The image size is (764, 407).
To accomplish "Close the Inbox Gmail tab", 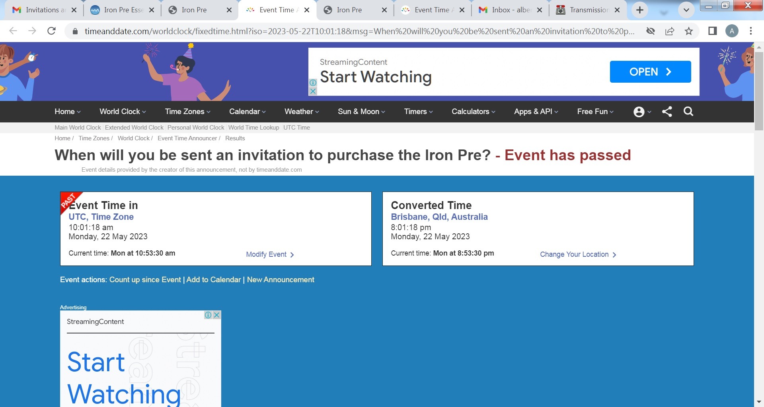I will pos(540,10).
